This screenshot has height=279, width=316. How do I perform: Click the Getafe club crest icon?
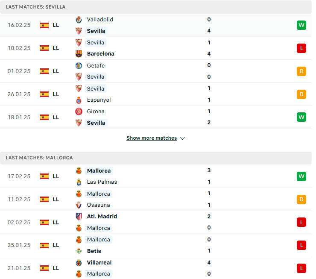pos(79,66)
